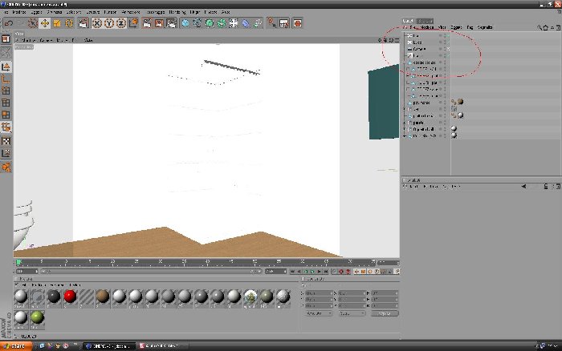Select the Scale tool yellow square icon
The width and height of the screenshot is (562, 351).
click(x=57, y=23)
